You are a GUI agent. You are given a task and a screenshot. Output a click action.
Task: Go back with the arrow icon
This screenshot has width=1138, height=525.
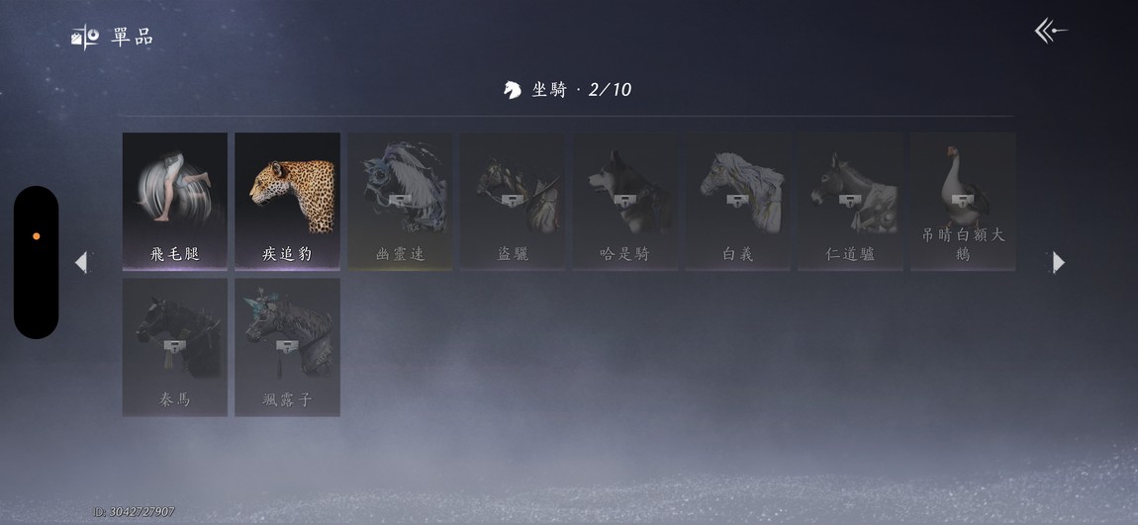pyautogui.click(x=1050, y=31)
